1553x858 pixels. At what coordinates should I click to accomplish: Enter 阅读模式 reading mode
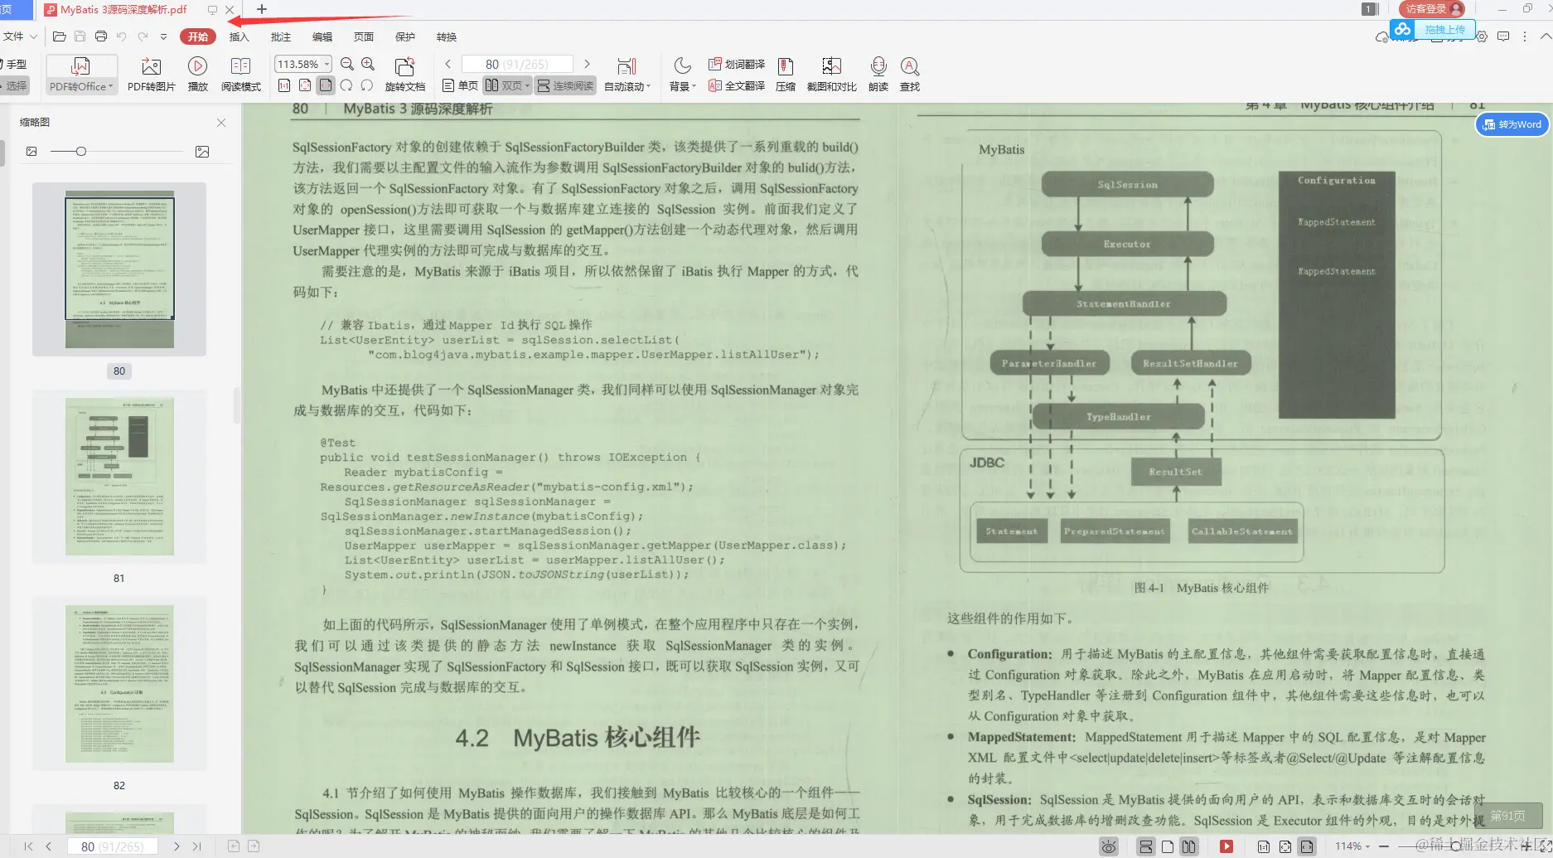pos(240,74)
